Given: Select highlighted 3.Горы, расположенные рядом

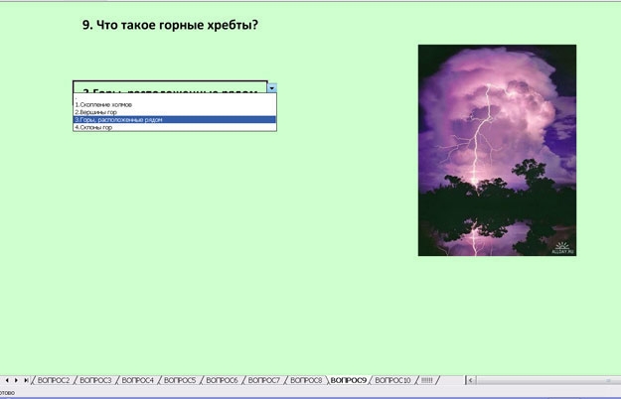Looking at the screenshot, I should coord(175,119).
